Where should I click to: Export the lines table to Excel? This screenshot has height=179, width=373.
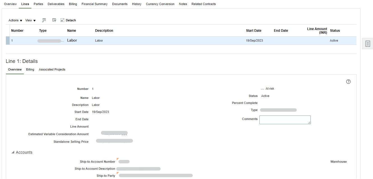coord(44,20)
